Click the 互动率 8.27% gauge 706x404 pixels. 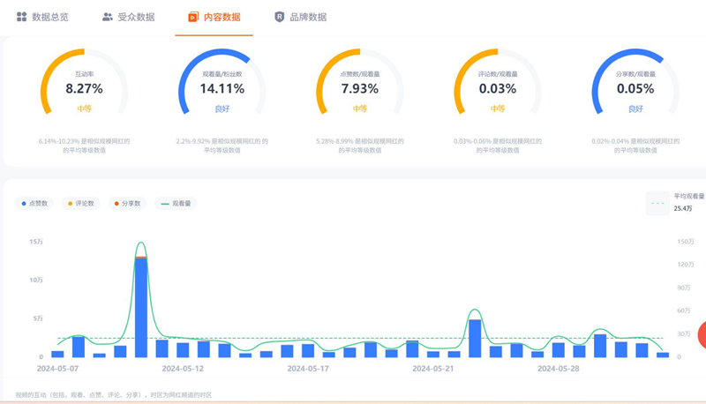pos(84,86)
